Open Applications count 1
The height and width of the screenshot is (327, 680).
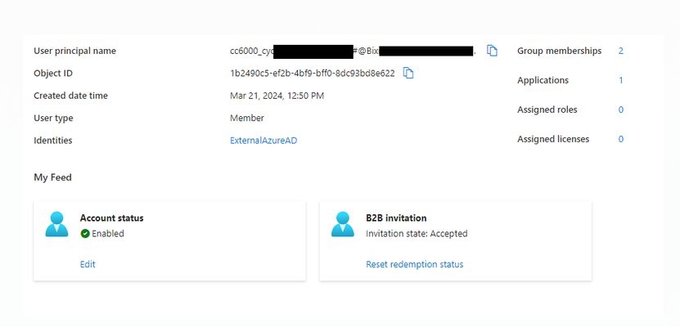620,81
